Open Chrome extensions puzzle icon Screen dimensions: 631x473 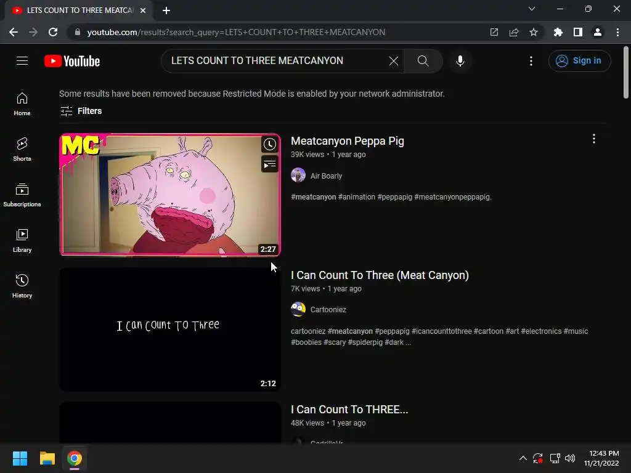558,32
